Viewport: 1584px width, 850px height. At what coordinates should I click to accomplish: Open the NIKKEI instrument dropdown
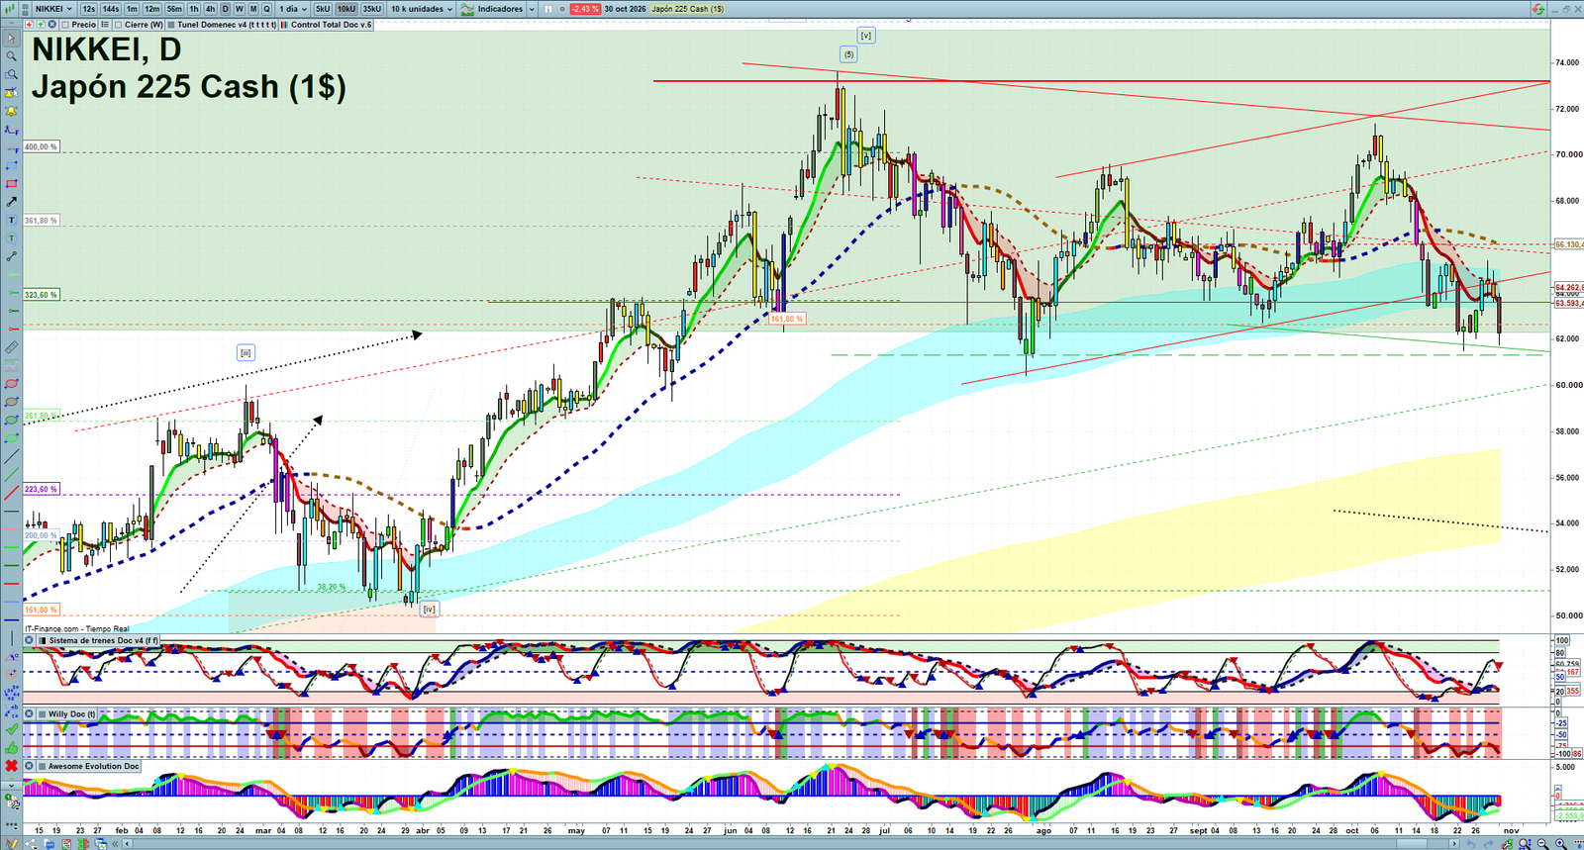coord(52,9)
